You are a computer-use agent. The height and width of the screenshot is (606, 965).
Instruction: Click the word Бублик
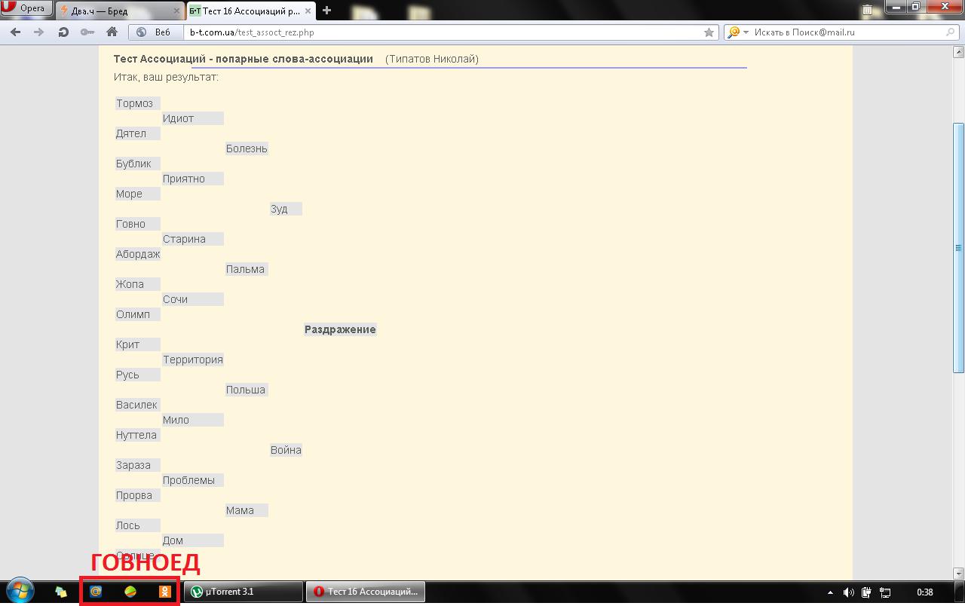coord(133,164)
